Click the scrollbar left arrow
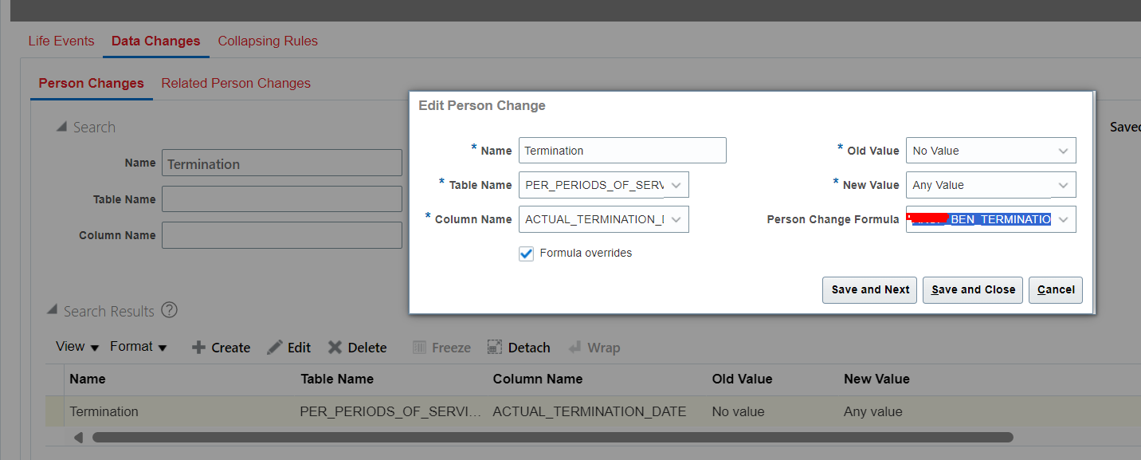 [x=78, y=437]
